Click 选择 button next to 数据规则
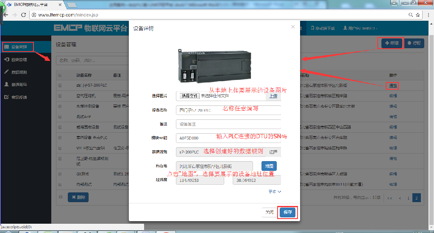This screenshot has width=434, height=233. pyautogui.click(x=273, y=152)
